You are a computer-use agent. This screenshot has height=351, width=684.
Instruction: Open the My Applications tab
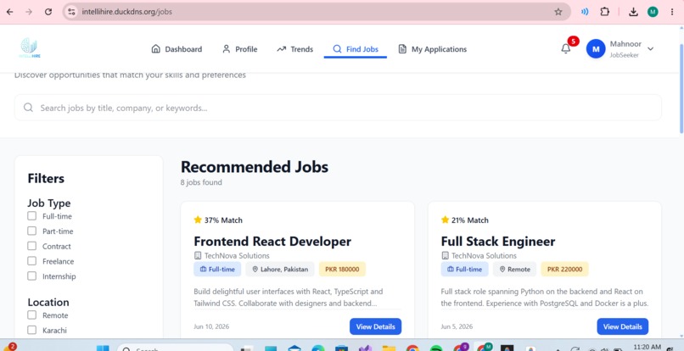coord(433,49)
